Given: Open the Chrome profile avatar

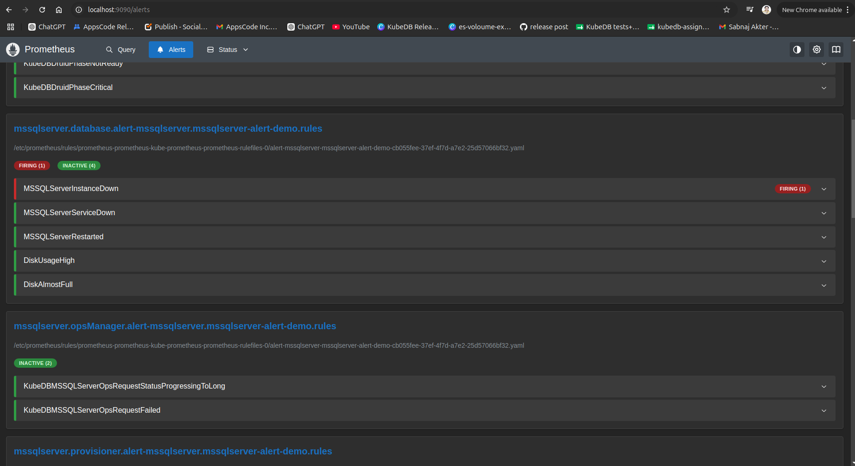Looking at the screenshot, I should [766, 10].
